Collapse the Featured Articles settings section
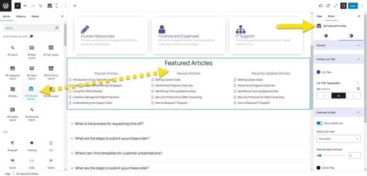Screen dimensions: 367x176 pos(338,112)
